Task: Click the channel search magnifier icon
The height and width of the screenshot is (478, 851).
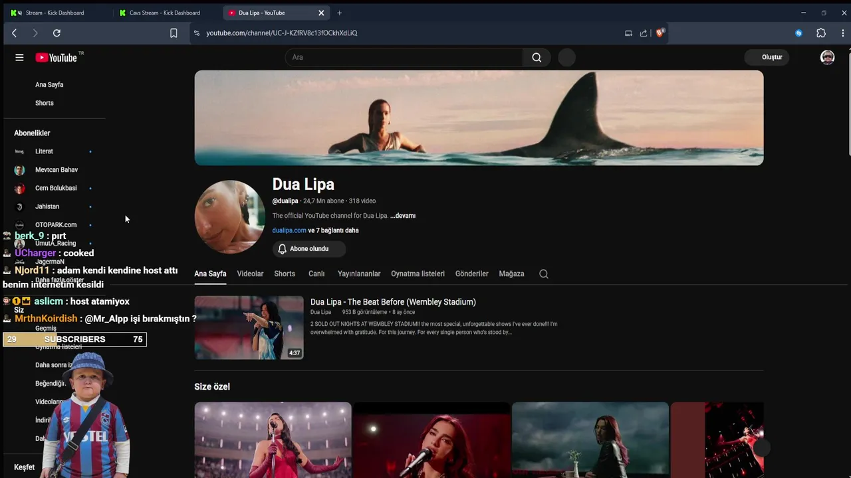Action: (x=543, y=274)
